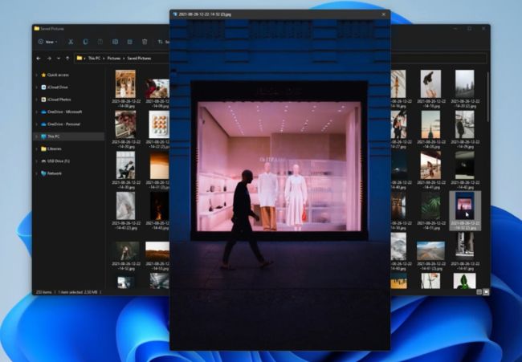Viewport: 522px width, 362px height.
Task: Expand the This PC tree chevron
Action: 37,136
